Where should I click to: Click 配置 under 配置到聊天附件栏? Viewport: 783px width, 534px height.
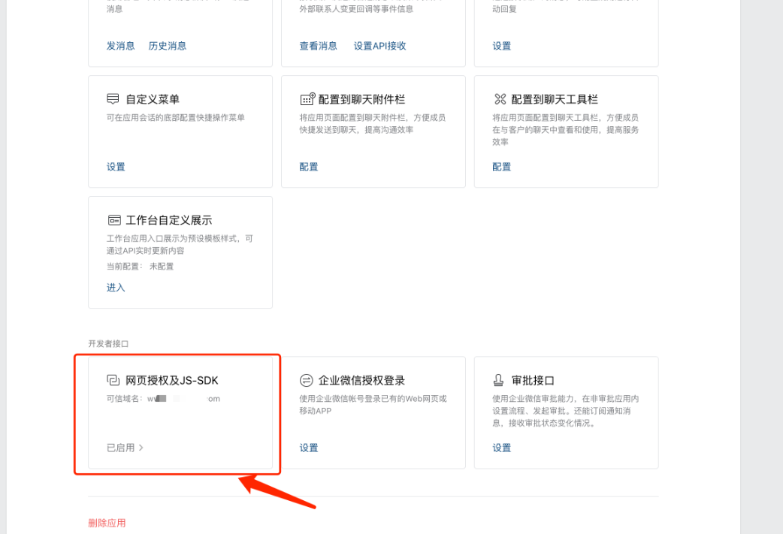(309, 167)
